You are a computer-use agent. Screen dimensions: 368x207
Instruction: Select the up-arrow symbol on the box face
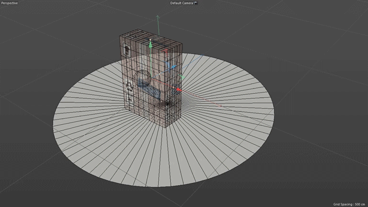click(x=126, y=50)
